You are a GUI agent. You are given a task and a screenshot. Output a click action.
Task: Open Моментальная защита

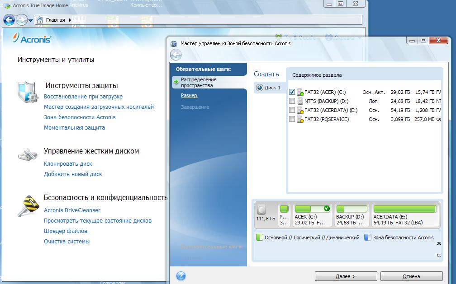[74, 127]
